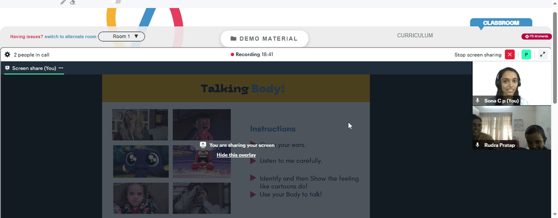Click the 2 people in call text
Image resolution: width=558 pixels, height=218 pixels.
tap(32, 54)
